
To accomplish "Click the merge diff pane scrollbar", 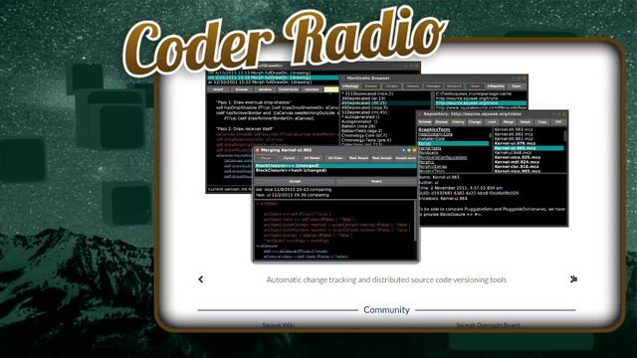I will [x=415, y=221].
